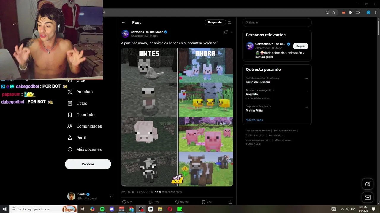This screenshot has width=380, height=213.
Task: Open the floating Grok button
Action: (368, 184)
